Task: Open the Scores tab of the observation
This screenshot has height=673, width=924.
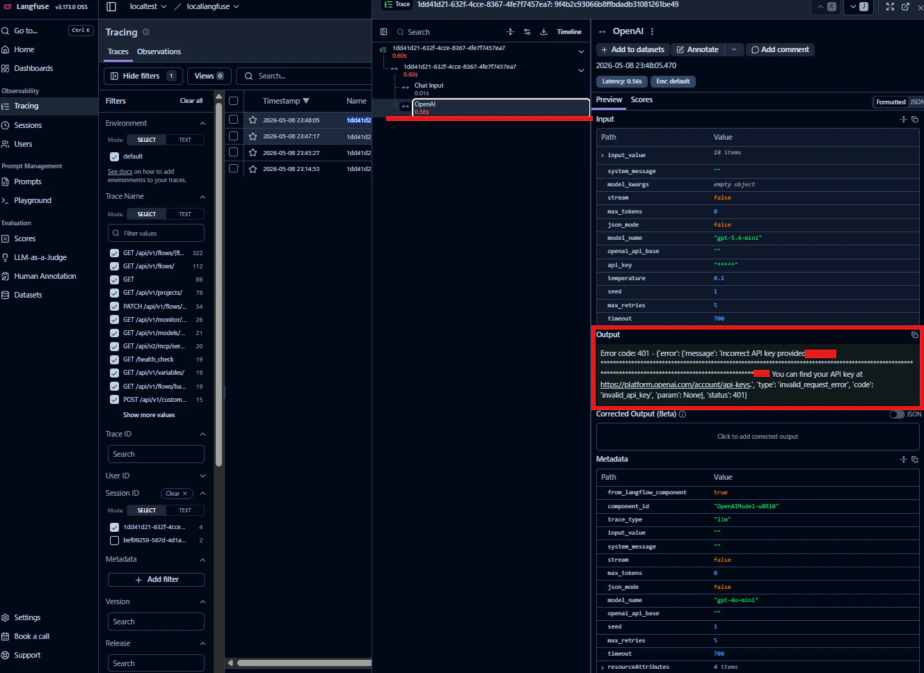Action: (x=642, y=99)
